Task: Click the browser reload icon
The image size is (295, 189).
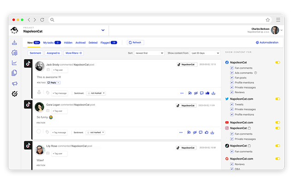Action: [42, 20]
